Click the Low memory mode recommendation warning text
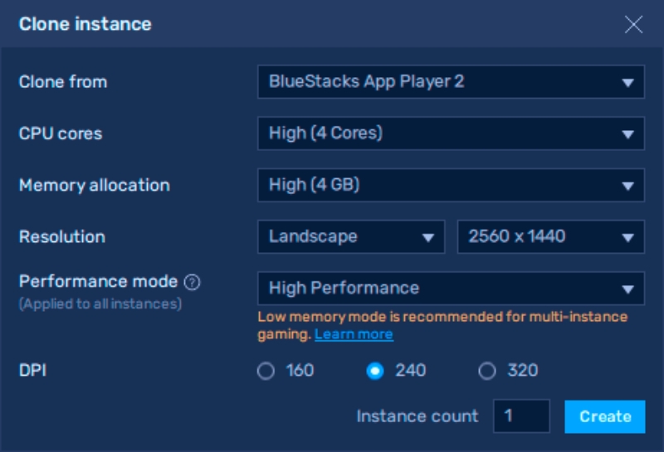The height and width of the screenshot is (452, 664). coord(442,325)
